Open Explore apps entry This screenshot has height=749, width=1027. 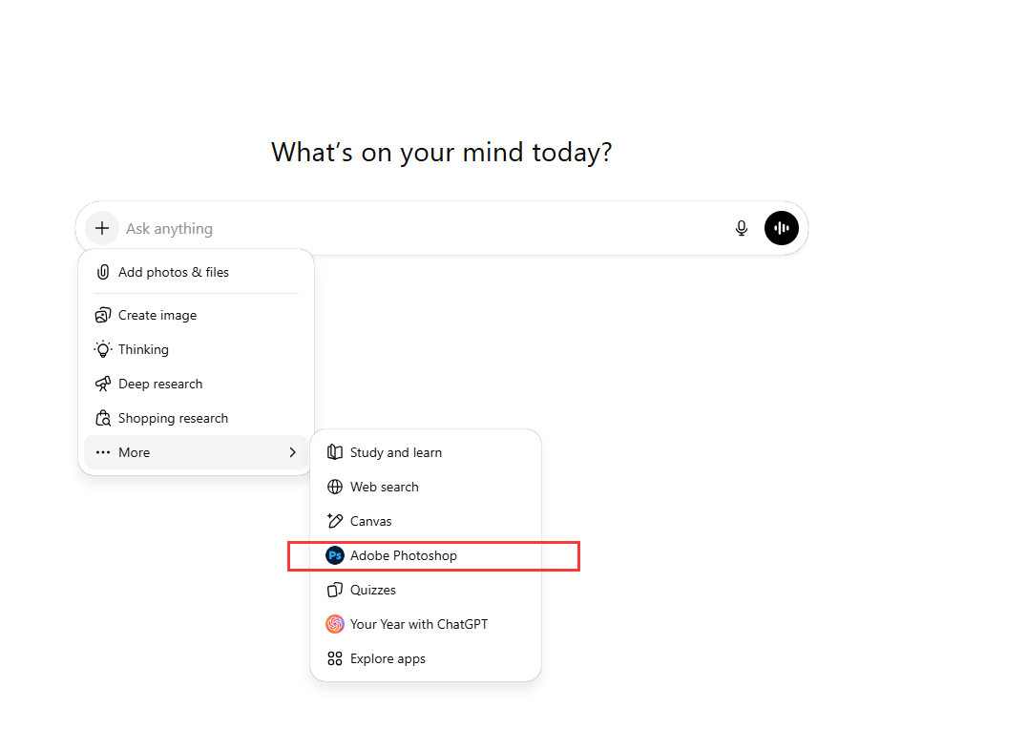388,658
